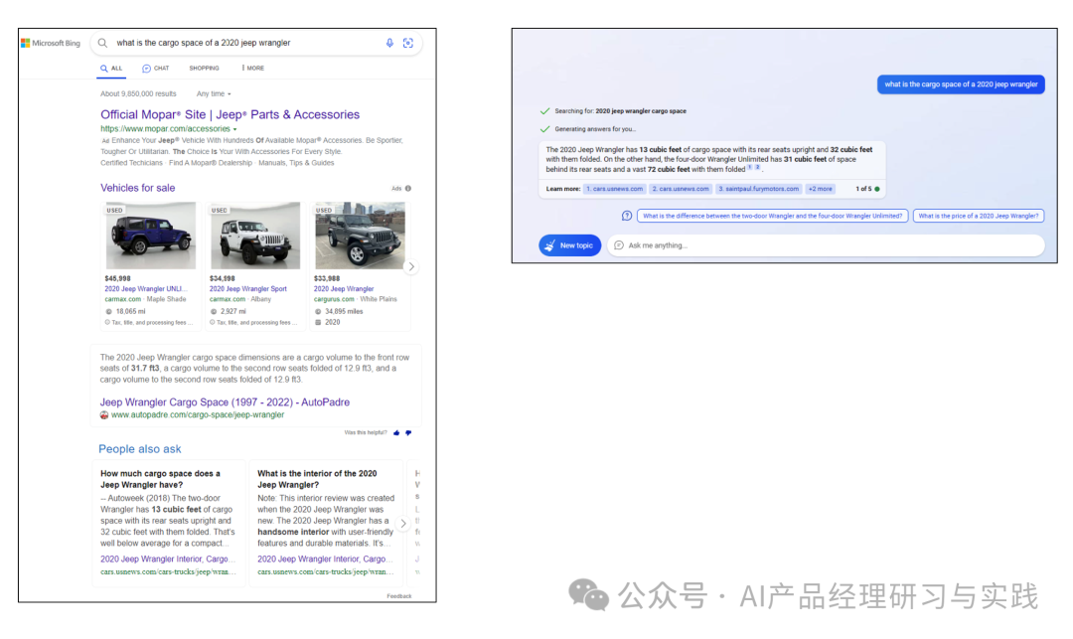This screenshot has height=639, width=1073.
Task: Open first cars.usnews.com Interior, Cargo link
Action: (168, 559)
